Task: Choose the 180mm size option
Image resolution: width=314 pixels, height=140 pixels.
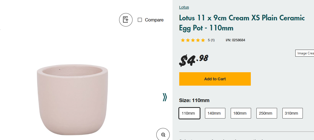Action: point(241,113)
